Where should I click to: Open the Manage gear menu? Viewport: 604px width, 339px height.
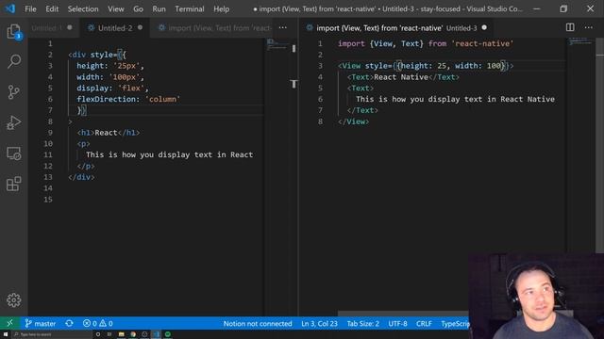[14, 299]
